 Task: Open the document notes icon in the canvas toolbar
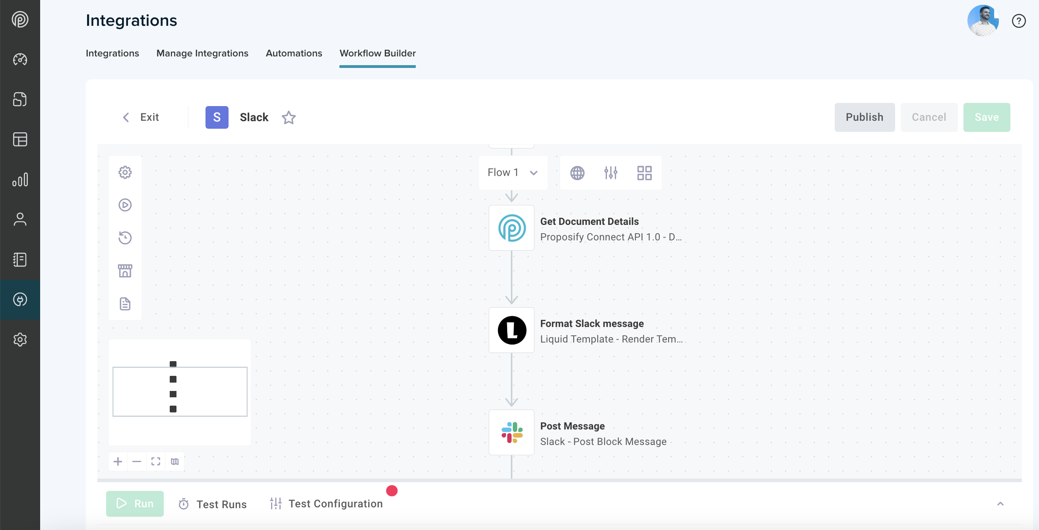[x=125, y=304]
